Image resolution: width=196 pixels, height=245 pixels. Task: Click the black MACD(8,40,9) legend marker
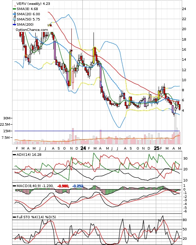(x=14, y=186)
